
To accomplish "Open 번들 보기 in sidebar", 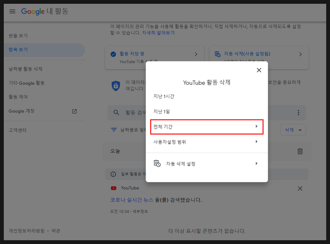I will point(18,35).
